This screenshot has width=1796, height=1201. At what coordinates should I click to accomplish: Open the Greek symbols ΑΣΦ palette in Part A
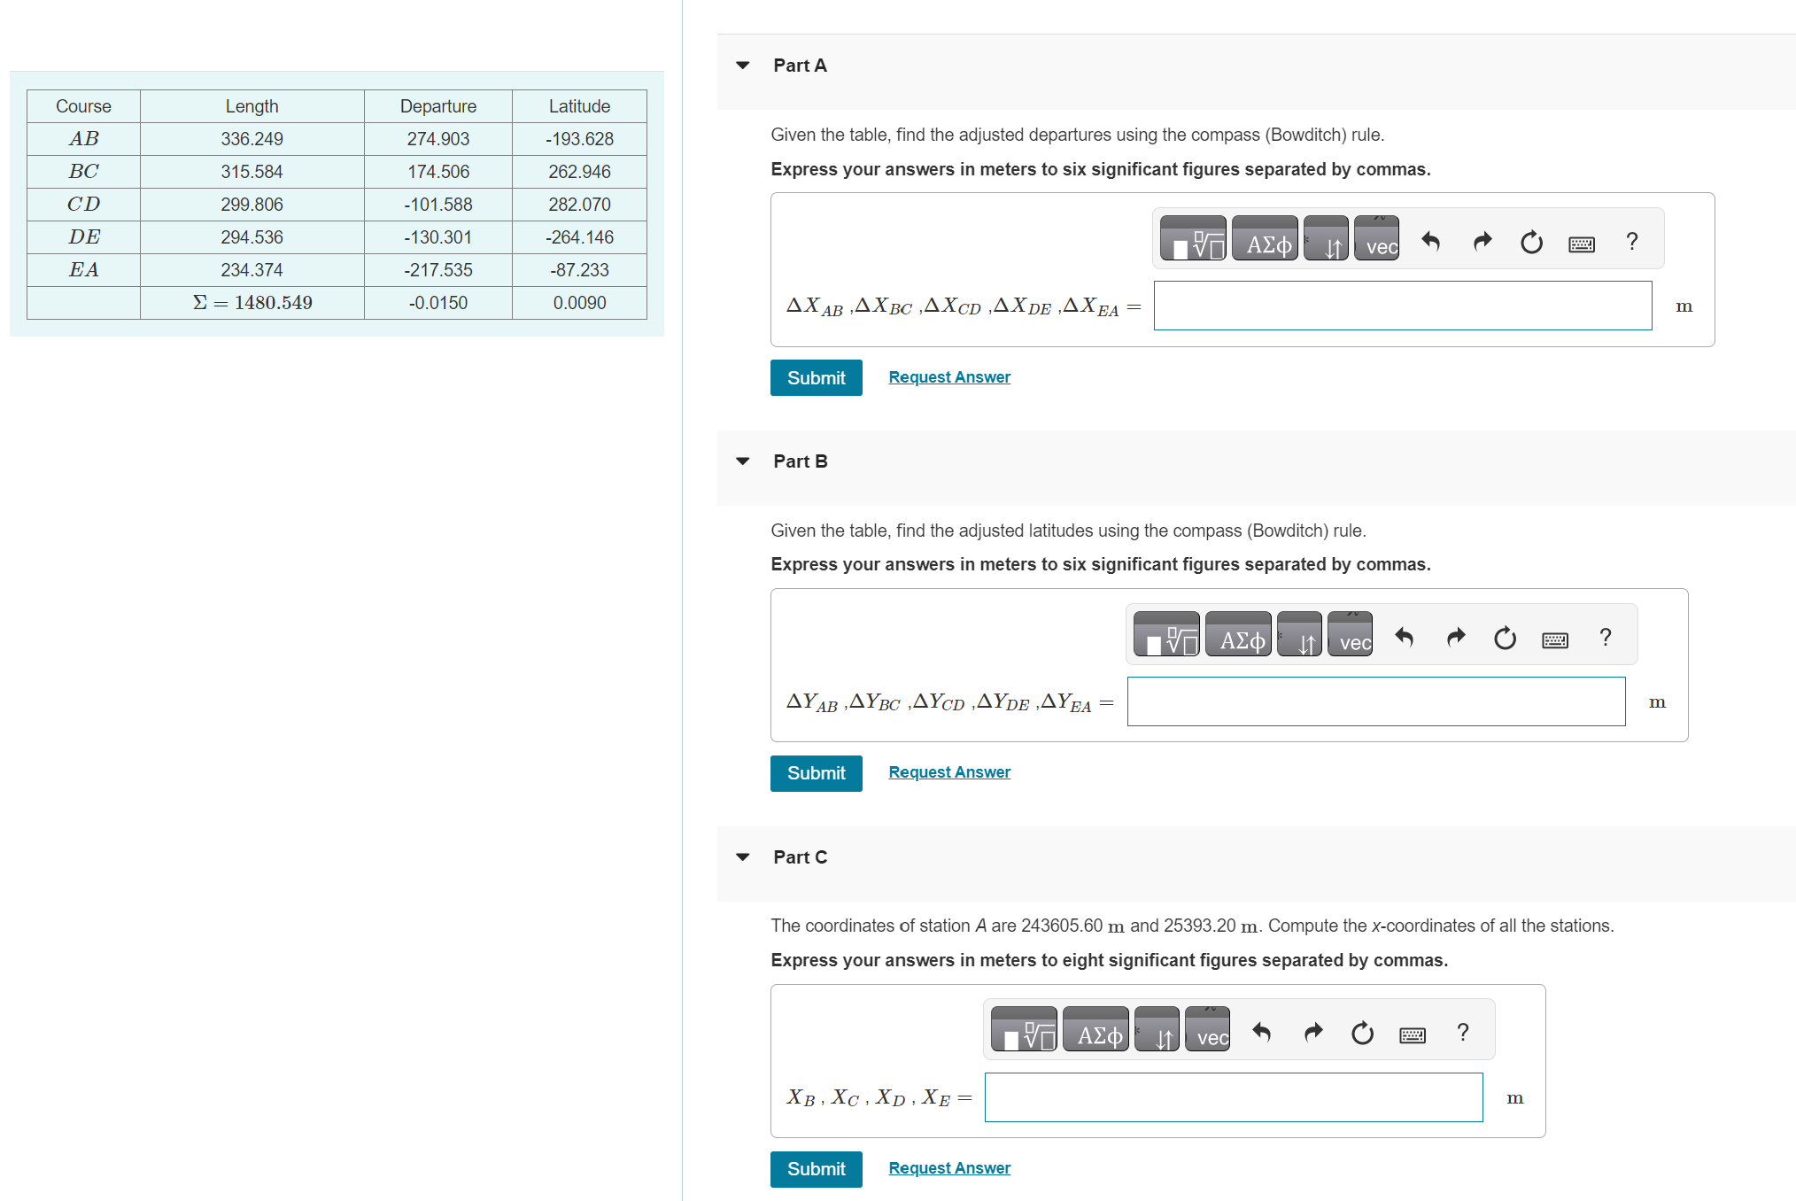click(1265, 237)
